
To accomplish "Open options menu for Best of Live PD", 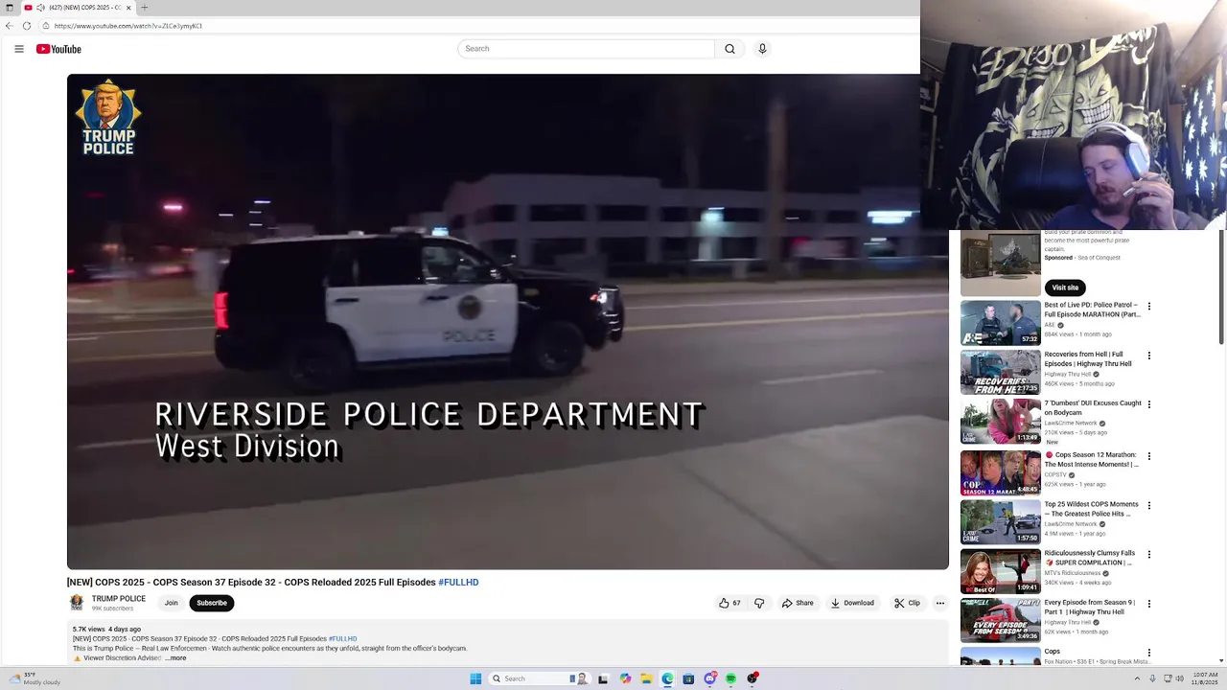I will click(x=1149, y=307).
